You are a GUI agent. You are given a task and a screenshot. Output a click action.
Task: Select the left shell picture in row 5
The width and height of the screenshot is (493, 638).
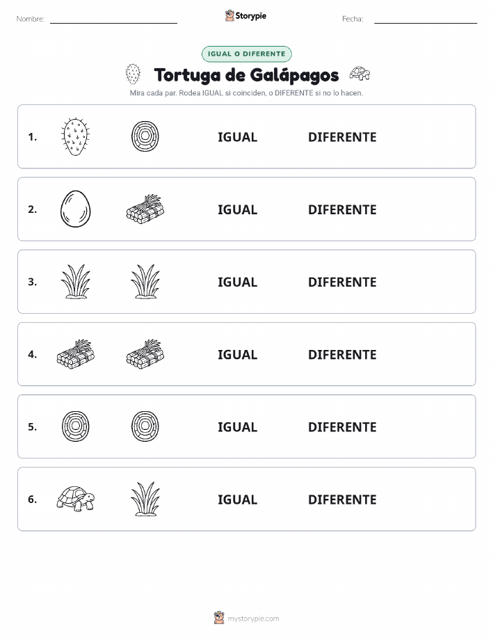tap(75, 426)
